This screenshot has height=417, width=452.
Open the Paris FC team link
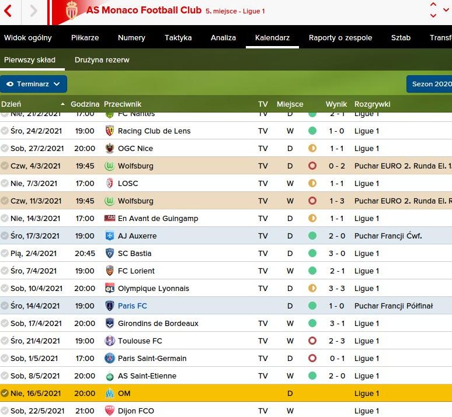tap(133, 306)
